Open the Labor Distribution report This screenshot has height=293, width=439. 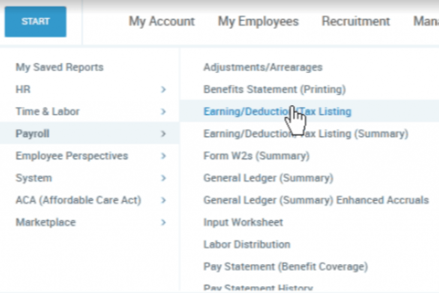point(246,245)
